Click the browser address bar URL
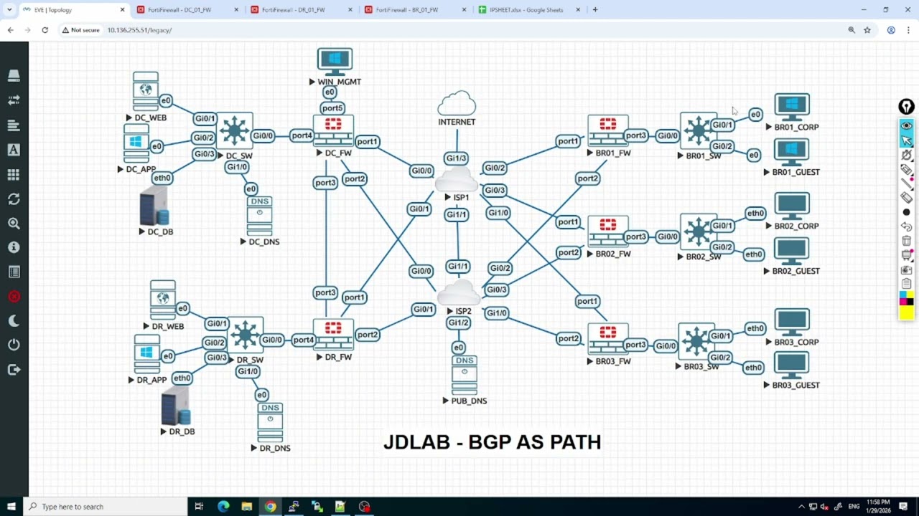This screenshot has height=516, width=919. tap(139, 30)
